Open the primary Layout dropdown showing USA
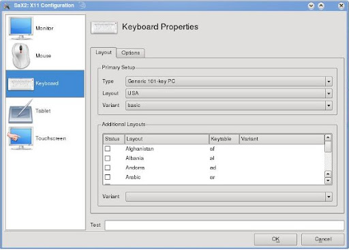The width and height of the screenshot is (349, 250). click(x=229, y=93)
